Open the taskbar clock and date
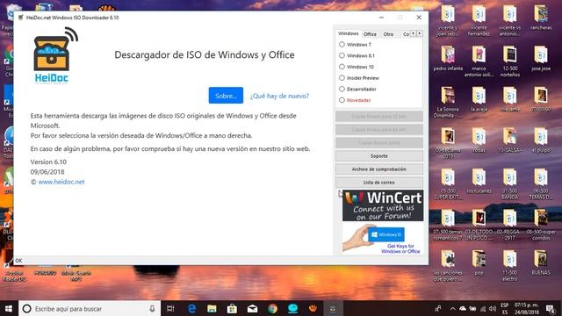This screenshot has width=562, height=316. point(527,308)
